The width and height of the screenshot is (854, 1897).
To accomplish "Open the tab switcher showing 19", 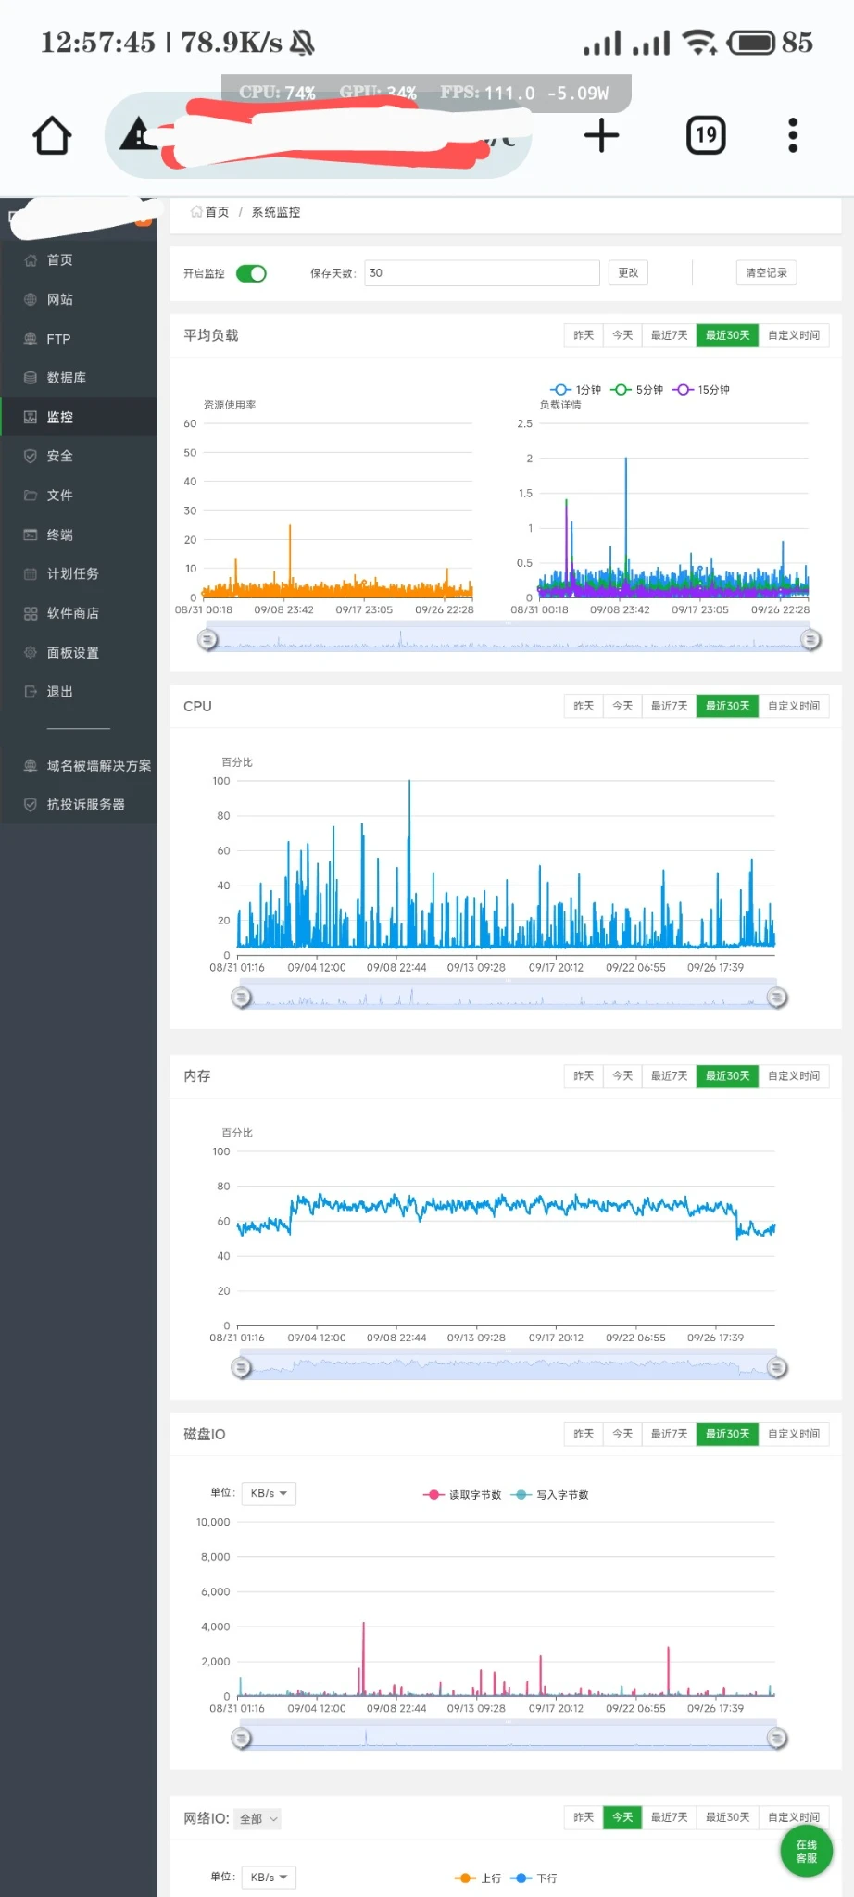I will [706, 136].
